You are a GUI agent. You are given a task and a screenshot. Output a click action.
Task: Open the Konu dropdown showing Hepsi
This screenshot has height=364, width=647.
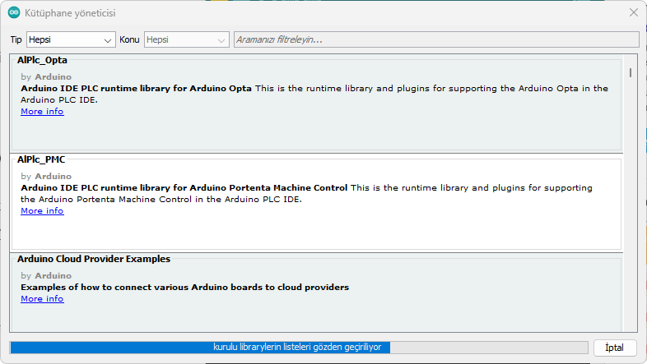[187, 39]
